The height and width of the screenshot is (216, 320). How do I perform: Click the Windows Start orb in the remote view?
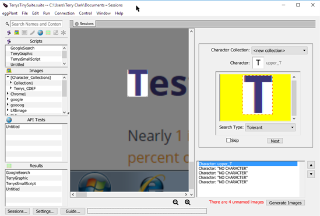(94, 183)
